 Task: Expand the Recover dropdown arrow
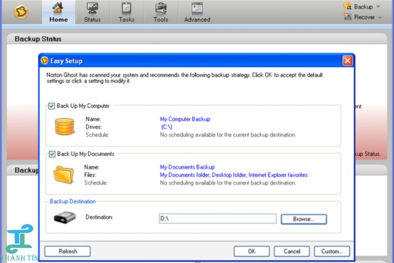pyautogui.click(x=380, y=17)
